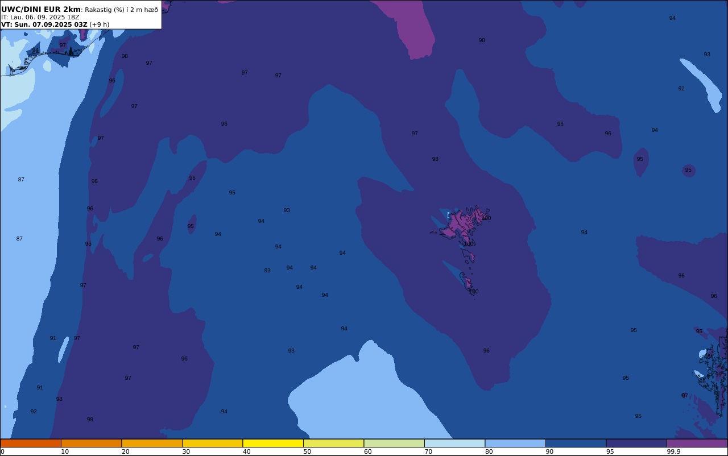
Task: Click the map title "UWC/DINI EUR 2km"
Action: click(x=41, y=9)
